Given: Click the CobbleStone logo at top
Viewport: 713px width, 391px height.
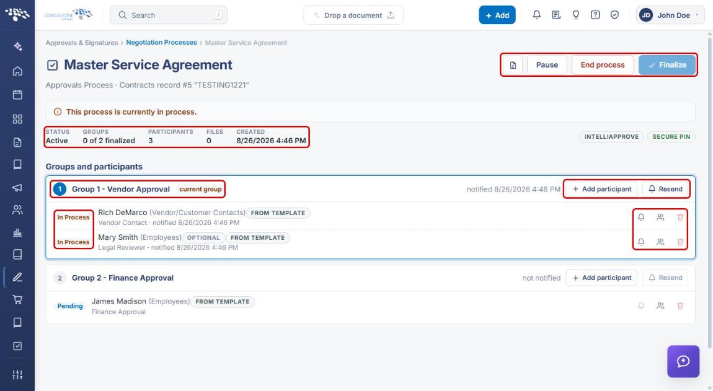Looking at the screenshot, I should tap(69, 14).
